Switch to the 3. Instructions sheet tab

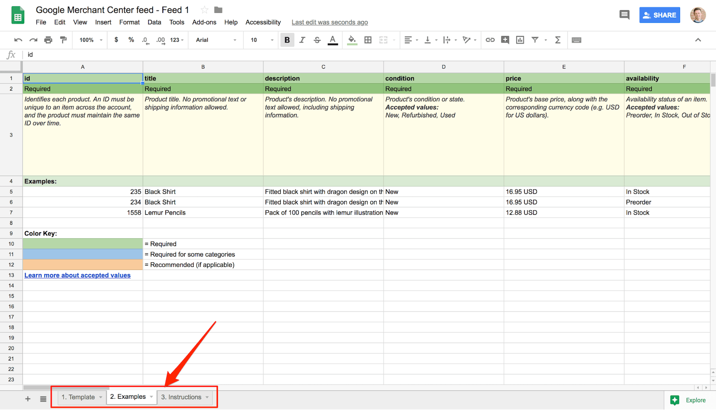(181, 397)
